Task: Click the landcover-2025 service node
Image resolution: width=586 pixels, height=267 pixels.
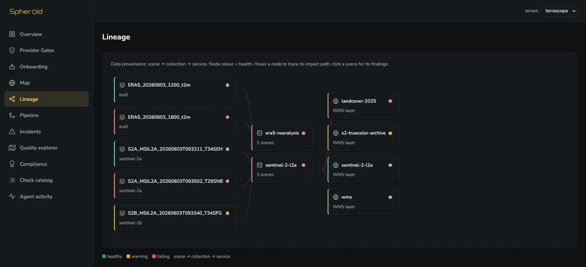Action: (363, 106)
